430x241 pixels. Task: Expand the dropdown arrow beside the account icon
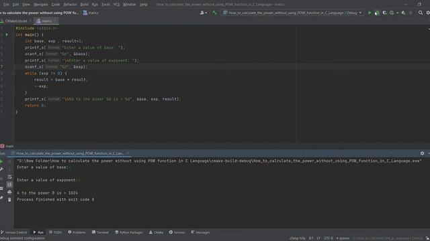pyautogui.click(x=206, y=13)
